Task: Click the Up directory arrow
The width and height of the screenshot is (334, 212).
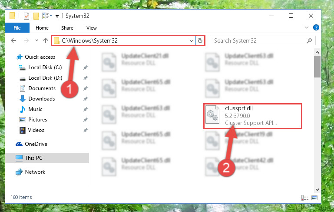Action: tap(45, 40)
